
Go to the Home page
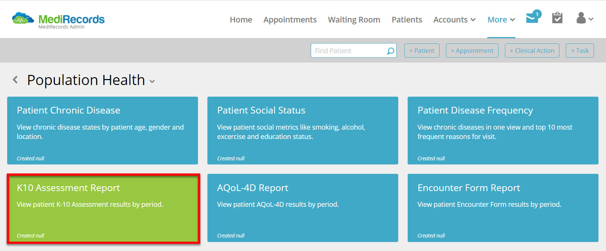click(241, 19)
